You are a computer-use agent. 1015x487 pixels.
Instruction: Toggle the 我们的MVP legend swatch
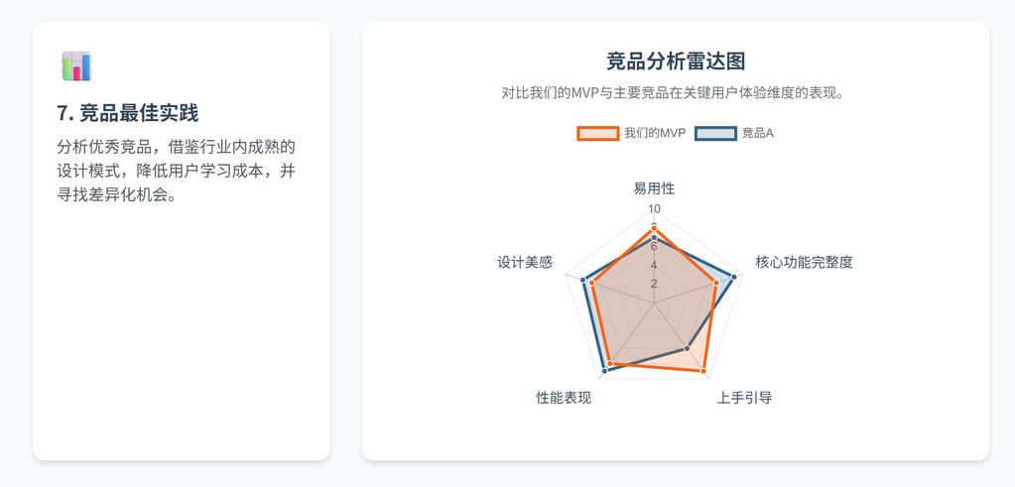(x=597, y=134)
